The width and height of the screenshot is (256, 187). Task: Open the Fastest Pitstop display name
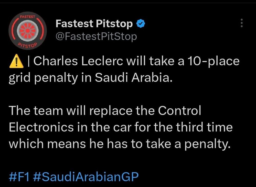tap(94, 24)
